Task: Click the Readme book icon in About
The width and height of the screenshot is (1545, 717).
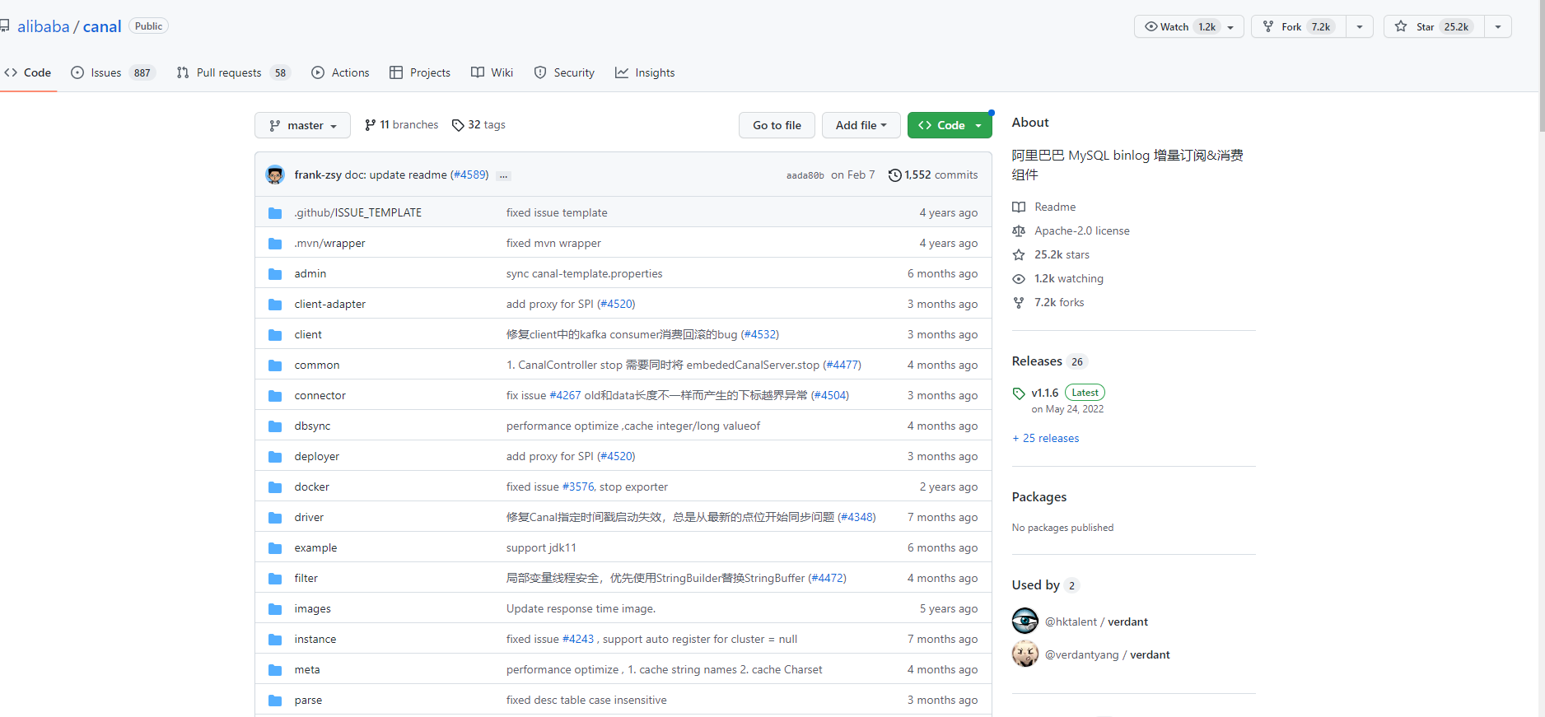Action: click(x=1019, y=207)
